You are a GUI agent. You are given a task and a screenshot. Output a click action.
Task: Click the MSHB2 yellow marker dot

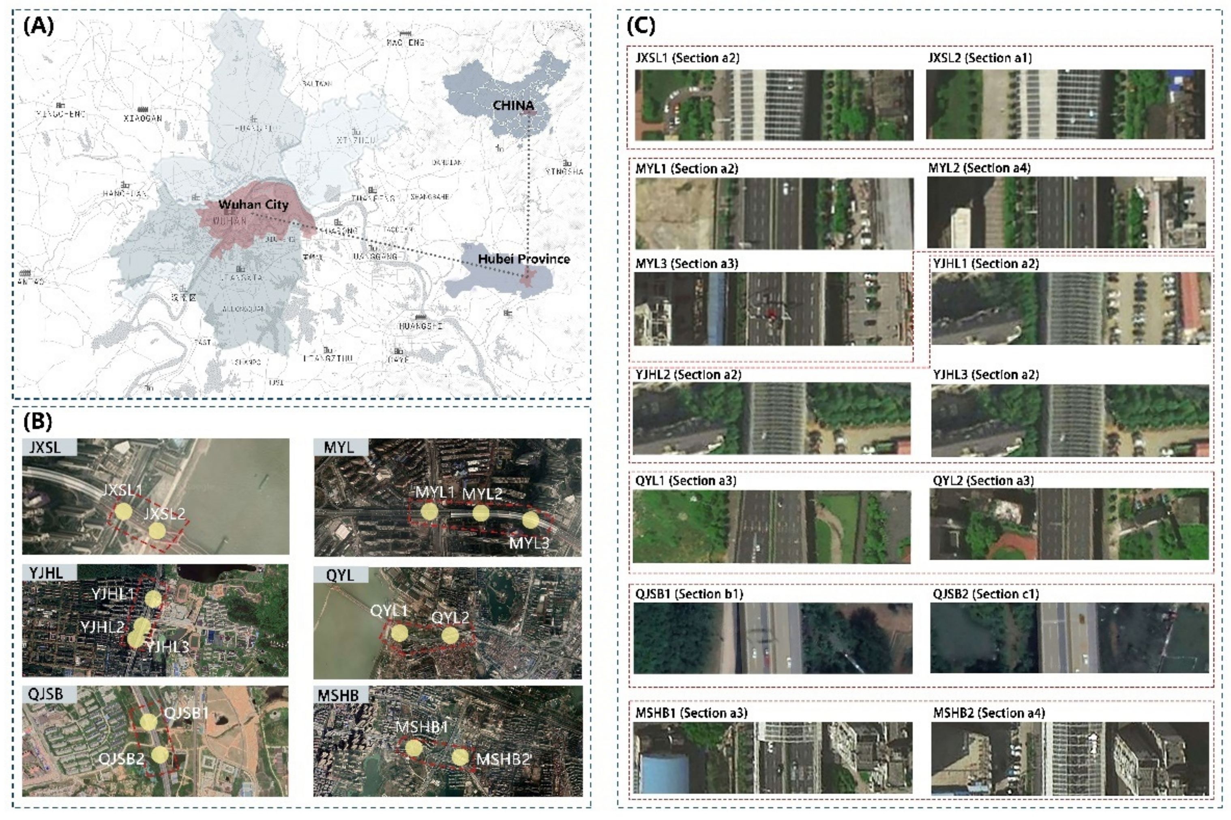[x=460, y=757]
